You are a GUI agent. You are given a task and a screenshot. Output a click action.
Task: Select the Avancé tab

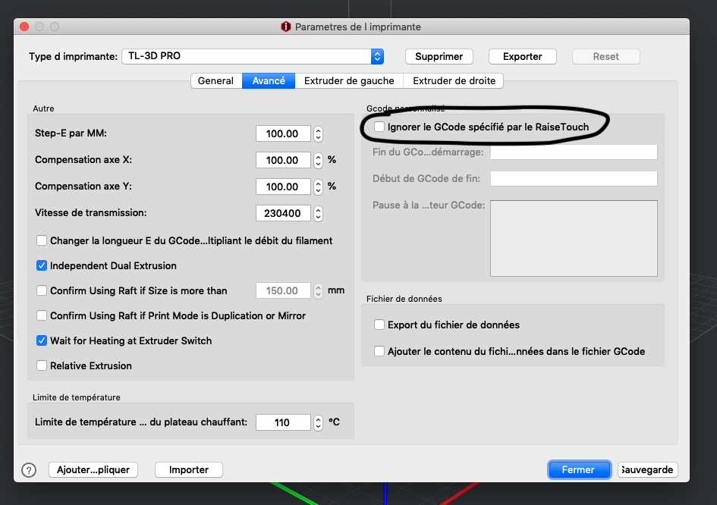(x=269, y=81)
